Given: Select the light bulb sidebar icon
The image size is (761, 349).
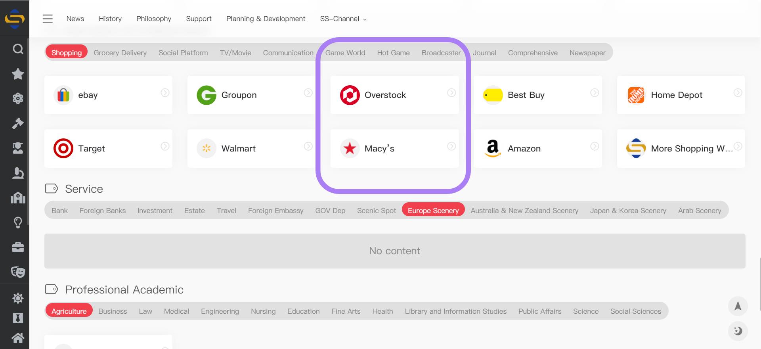Looking at the screenshot, I should click(18, 222).
